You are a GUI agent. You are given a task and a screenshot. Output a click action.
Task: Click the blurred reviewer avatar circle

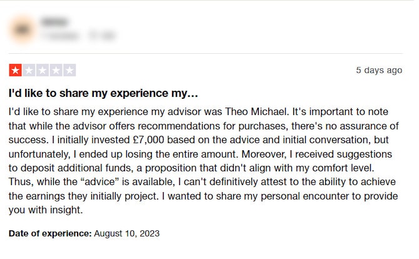23,29
